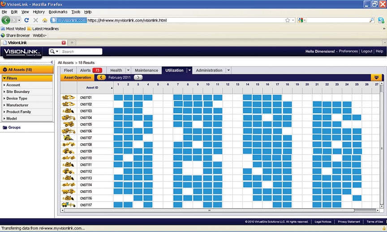Click the VisionLink logo
The image size is (387, 232).
coord(22,52)
